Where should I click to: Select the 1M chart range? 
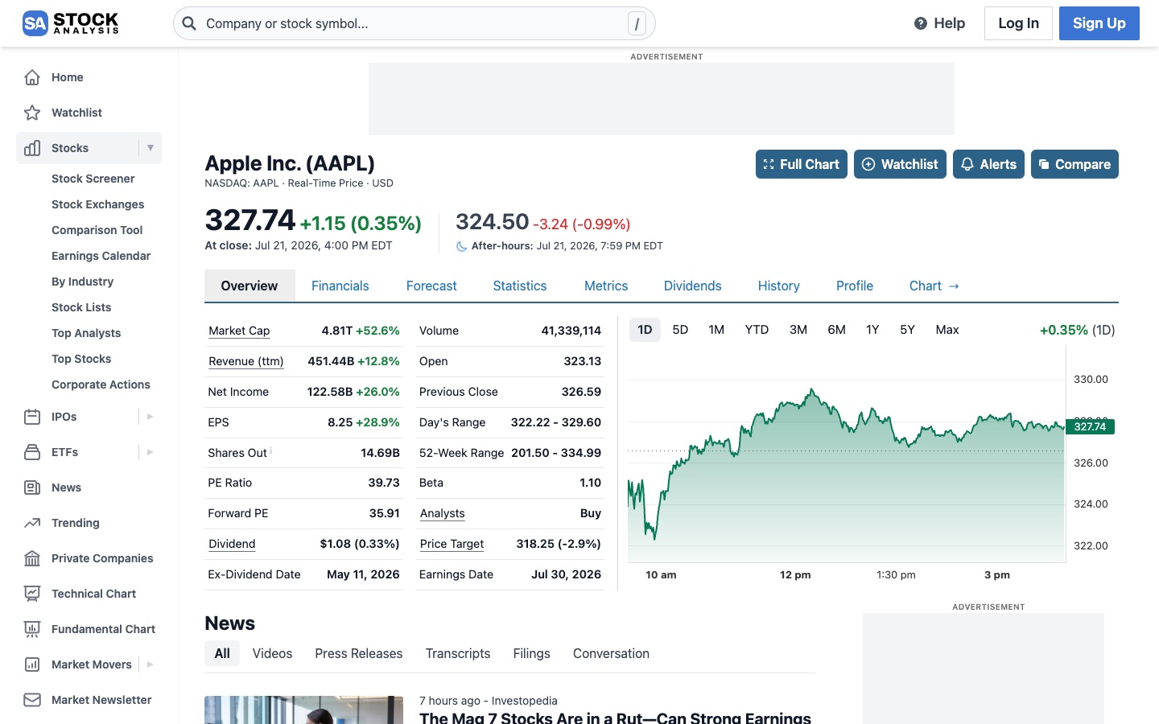point(716,330)
